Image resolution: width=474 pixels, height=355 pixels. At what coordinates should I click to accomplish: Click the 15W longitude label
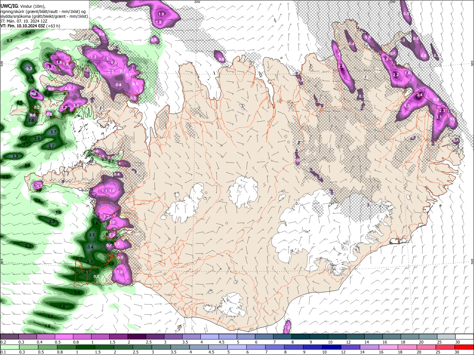(392, 2)
